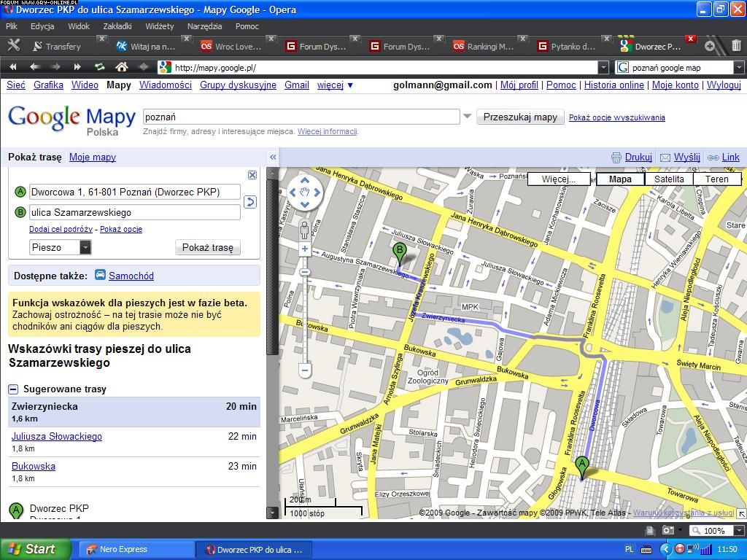Viewport: 747px width, 560px height.
Task: Click the hand icon in the pan control
Action: click(x=305, y=192)
